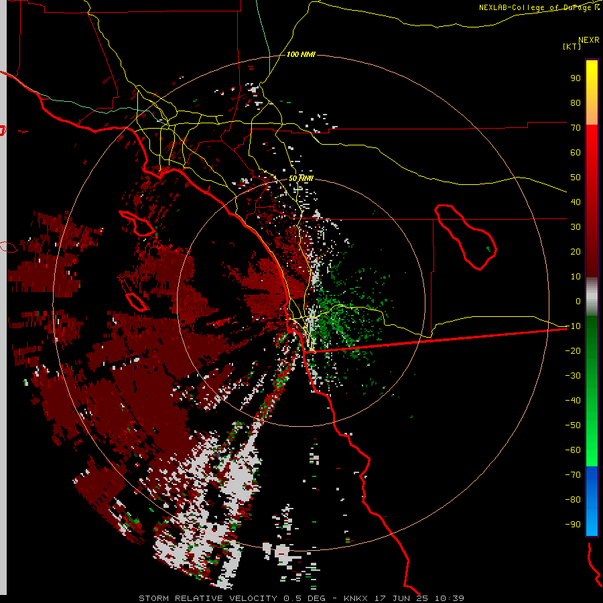Click the -60 scale label
The image size is (603, 603).
(573, 450)
